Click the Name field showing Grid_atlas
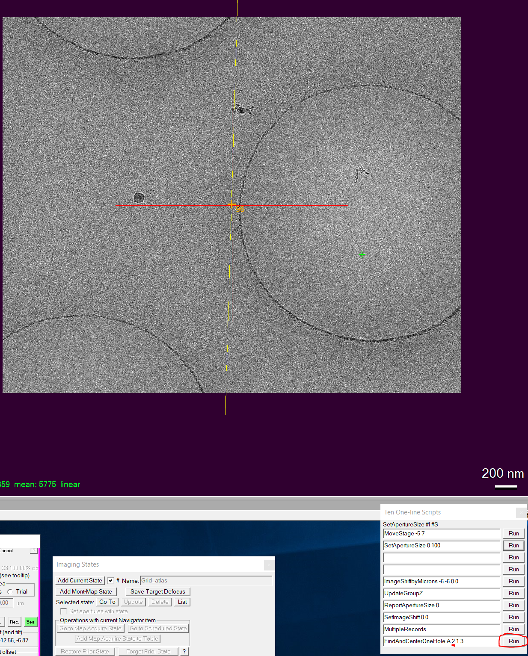This screenshot has width=528, height=656. 206,580
